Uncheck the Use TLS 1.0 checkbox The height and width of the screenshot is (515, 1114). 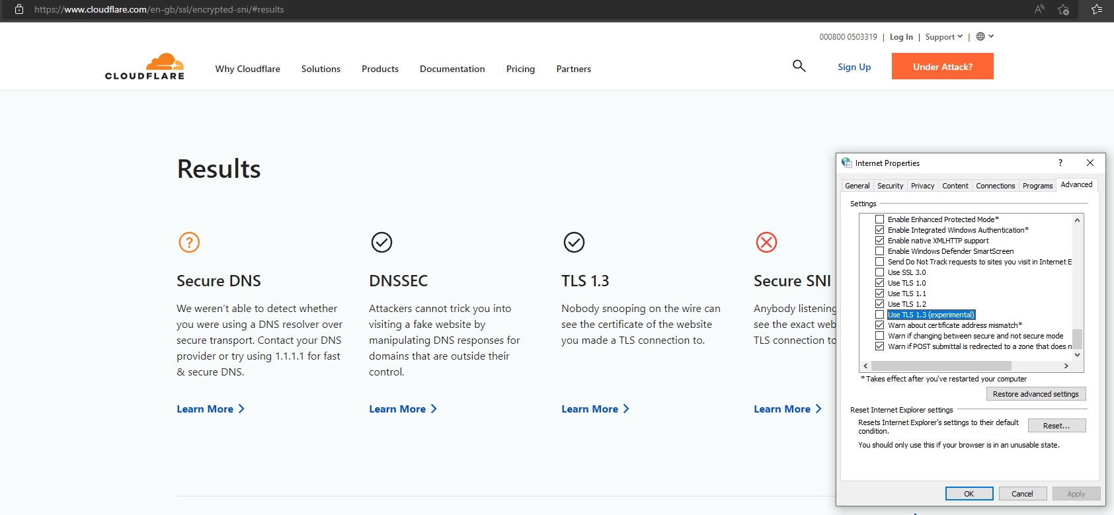[x=879, y=283]
